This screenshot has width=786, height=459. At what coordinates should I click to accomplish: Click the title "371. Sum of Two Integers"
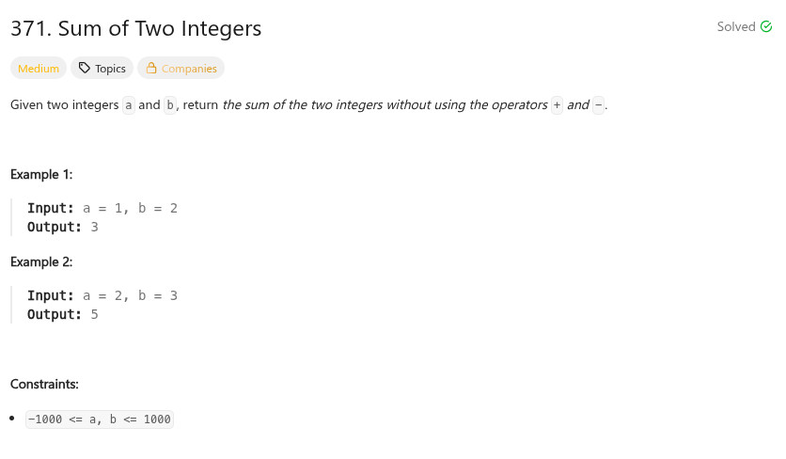click(x=135, y=29)
